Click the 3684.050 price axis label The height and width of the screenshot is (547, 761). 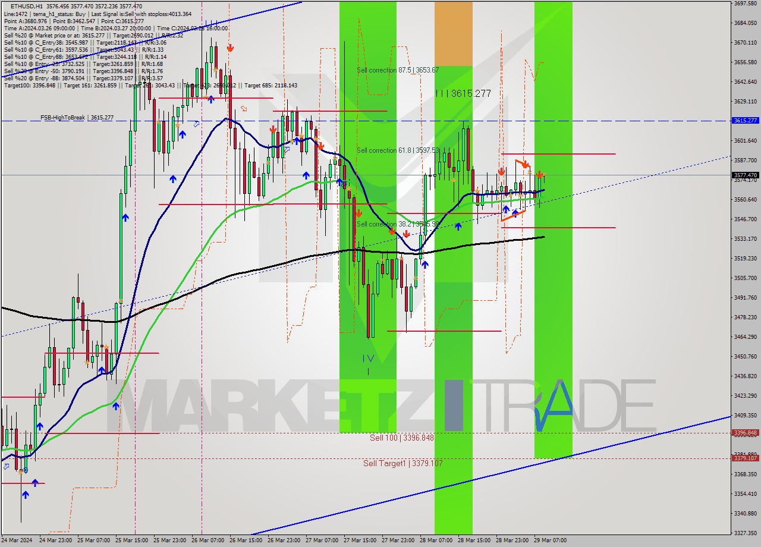click(x=745, y=23)
